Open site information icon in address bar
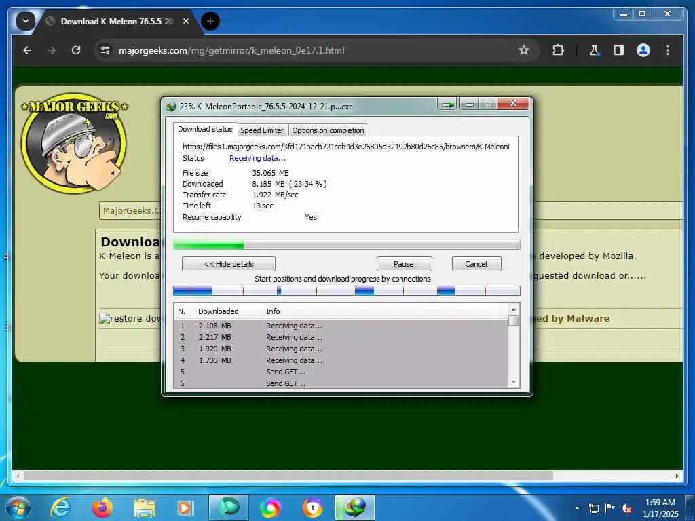 click(x=105, y=50)
